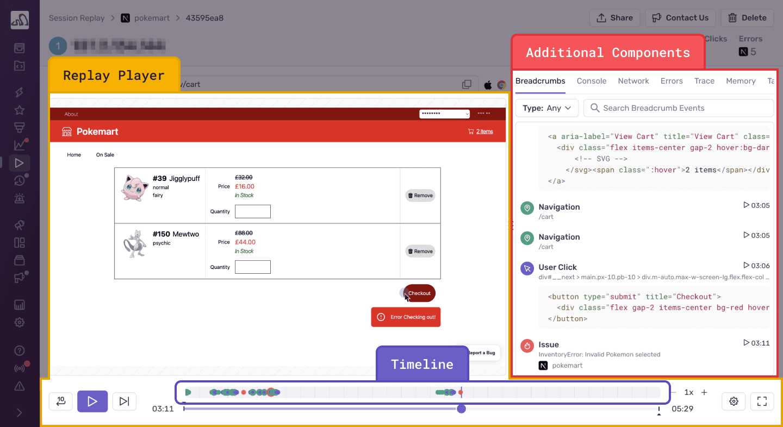Viewport: 783px width, 427px height.
Task: Click the Search Breadcrumb Events input field
Action: coord(678,108)
